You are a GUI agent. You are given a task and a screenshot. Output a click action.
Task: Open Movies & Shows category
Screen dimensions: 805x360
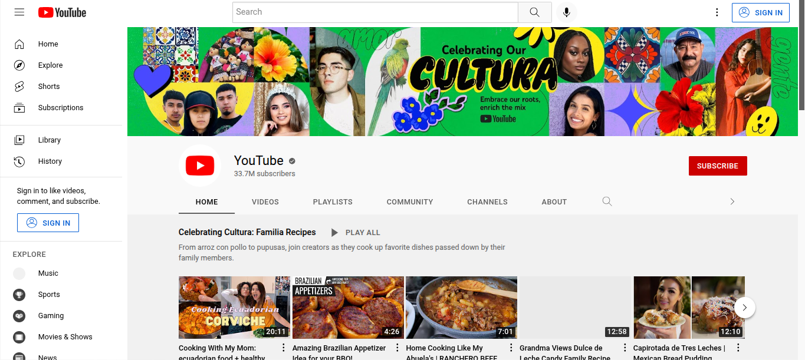click(x=61, y=337)
